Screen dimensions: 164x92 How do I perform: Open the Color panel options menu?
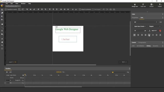click(163, 14)
